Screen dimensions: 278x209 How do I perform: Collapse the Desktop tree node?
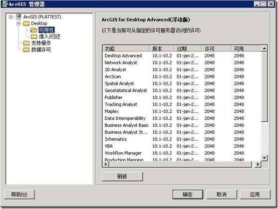pos(18,23)
